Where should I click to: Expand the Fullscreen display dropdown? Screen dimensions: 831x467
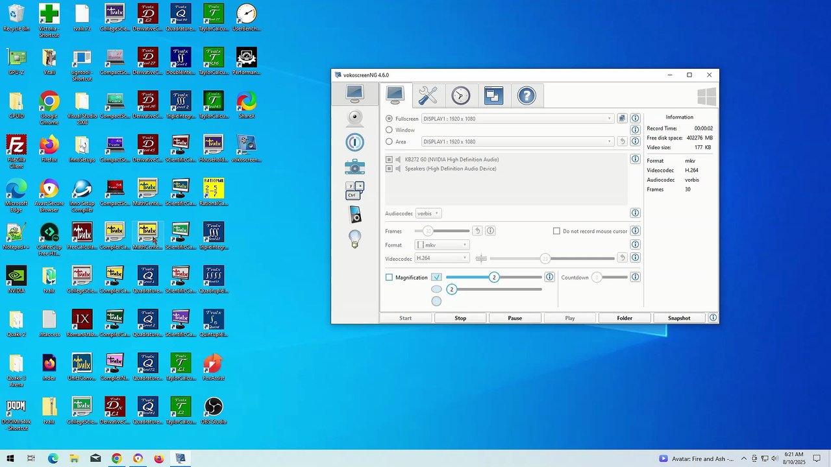(517, 119)
